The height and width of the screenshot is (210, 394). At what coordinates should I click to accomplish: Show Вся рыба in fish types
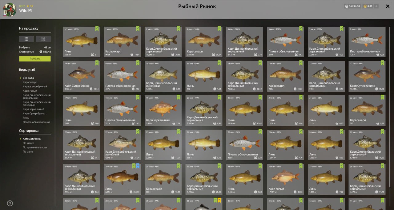point(28,78)
